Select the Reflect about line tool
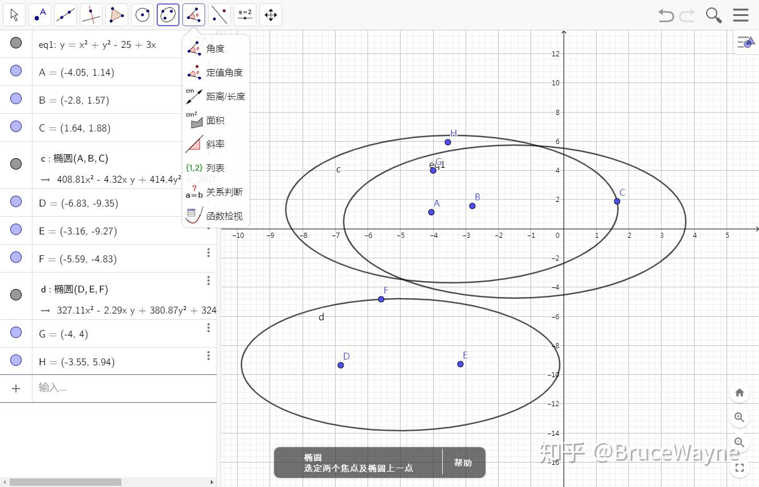 coord(219,15)
